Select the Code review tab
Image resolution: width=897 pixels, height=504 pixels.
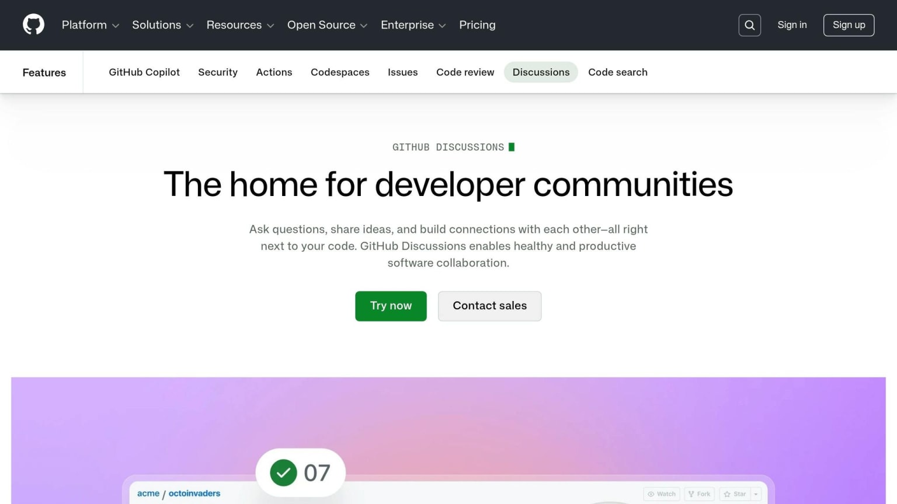[465, 72]
